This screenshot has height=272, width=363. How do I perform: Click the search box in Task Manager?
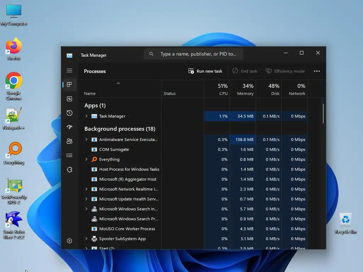click(194, 54)
